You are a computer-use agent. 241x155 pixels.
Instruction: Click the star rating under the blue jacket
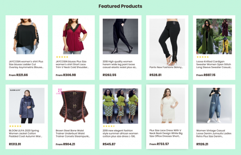click(x=15, y=126)
